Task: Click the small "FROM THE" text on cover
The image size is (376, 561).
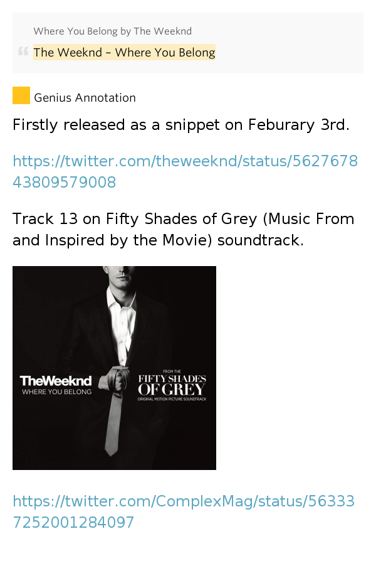Action: pyautogui.click(x=171, y=372)
